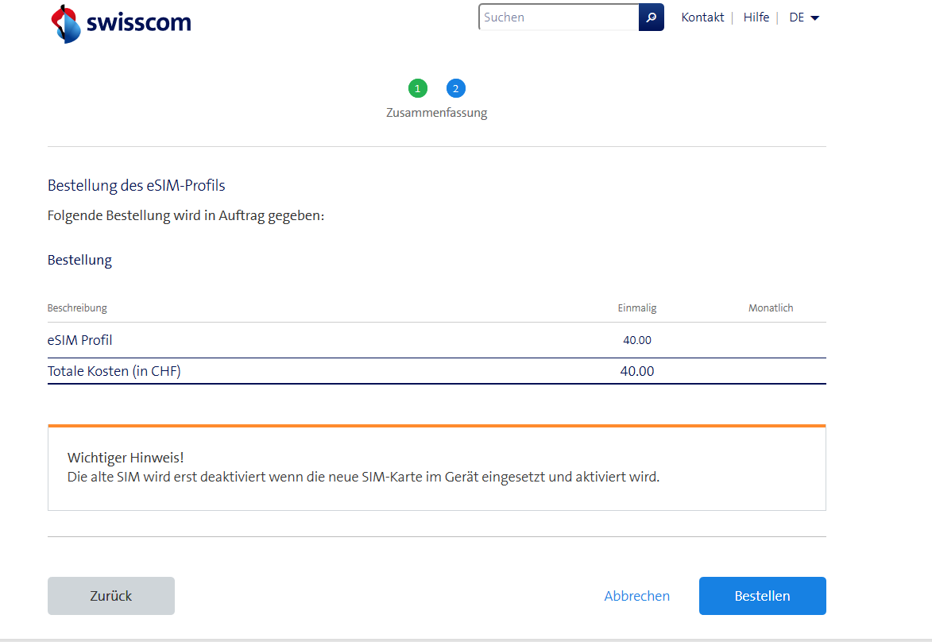Image resolution: width=932 pixels, height=642 pixels.
Task: Click the Wichtiger Hinweis notice heading
Action: coord(126,458)
